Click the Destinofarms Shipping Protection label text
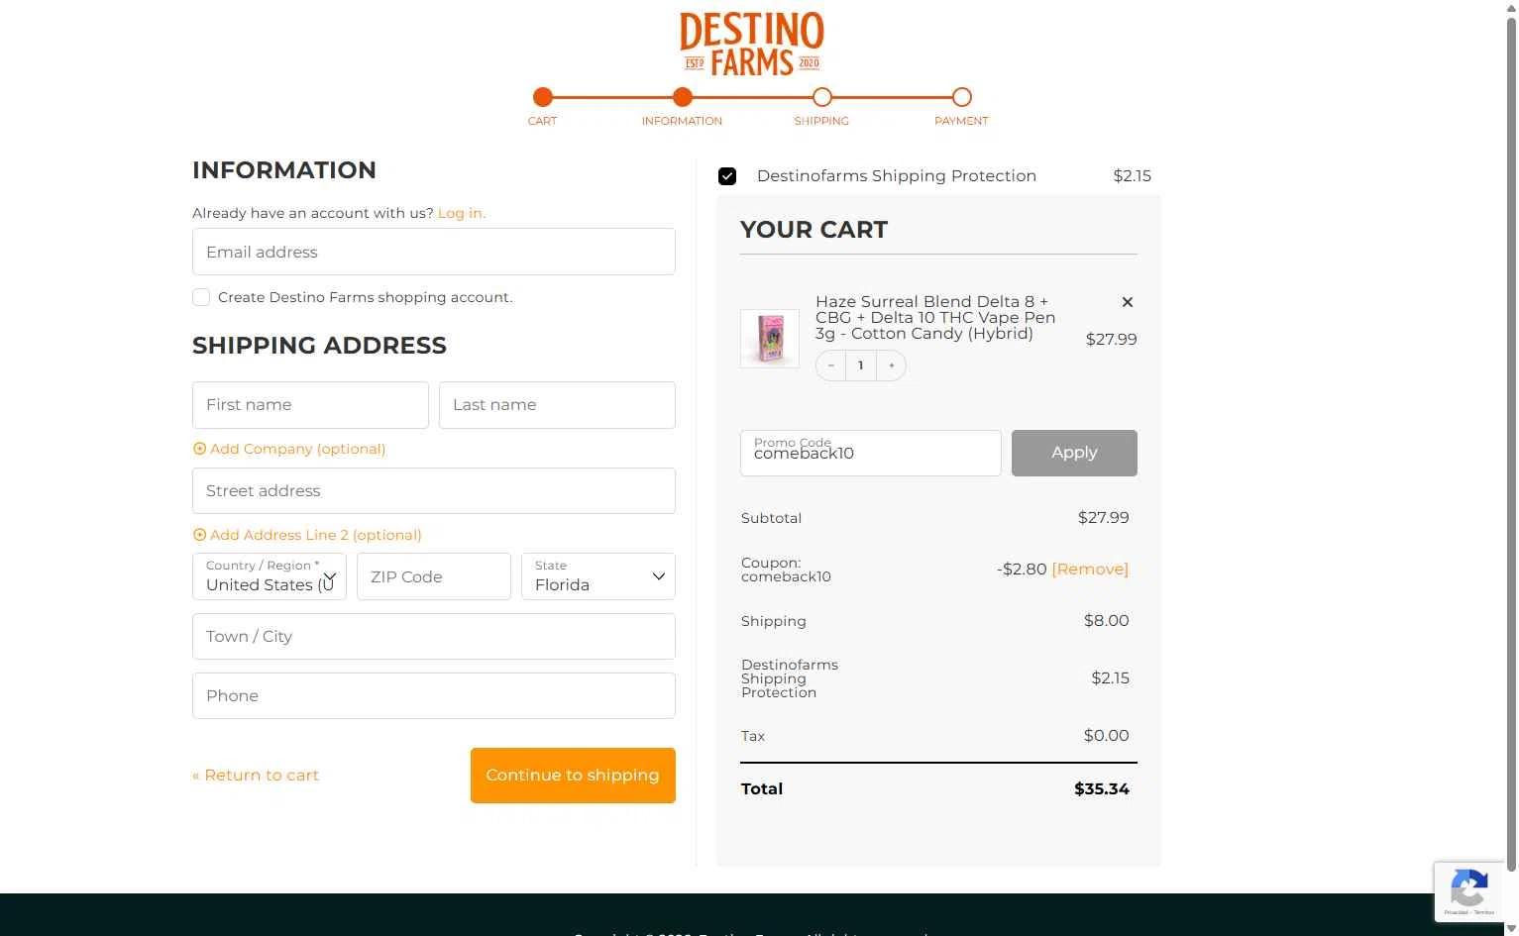 point(897,176)
